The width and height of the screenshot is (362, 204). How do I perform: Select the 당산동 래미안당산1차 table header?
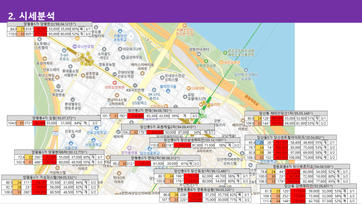(286, 114)
